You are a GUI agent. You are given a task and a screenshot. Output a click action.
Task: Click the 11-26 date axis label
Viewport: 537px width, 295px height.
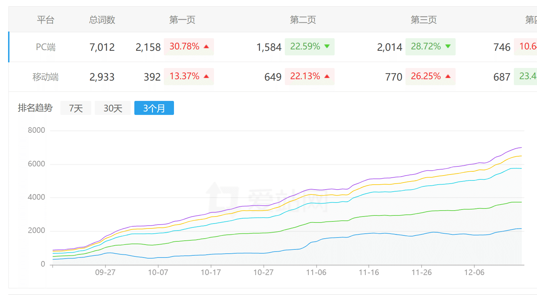(x=422, y=272)
